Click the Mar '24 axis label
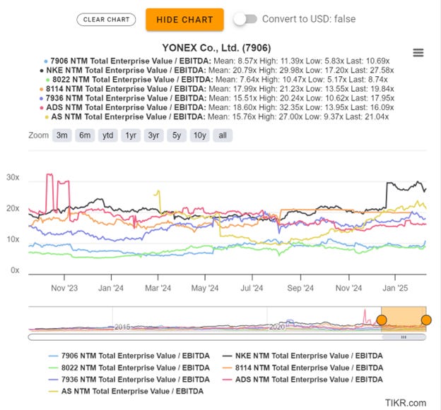The image size is (441, 410). tap(158, 288)
